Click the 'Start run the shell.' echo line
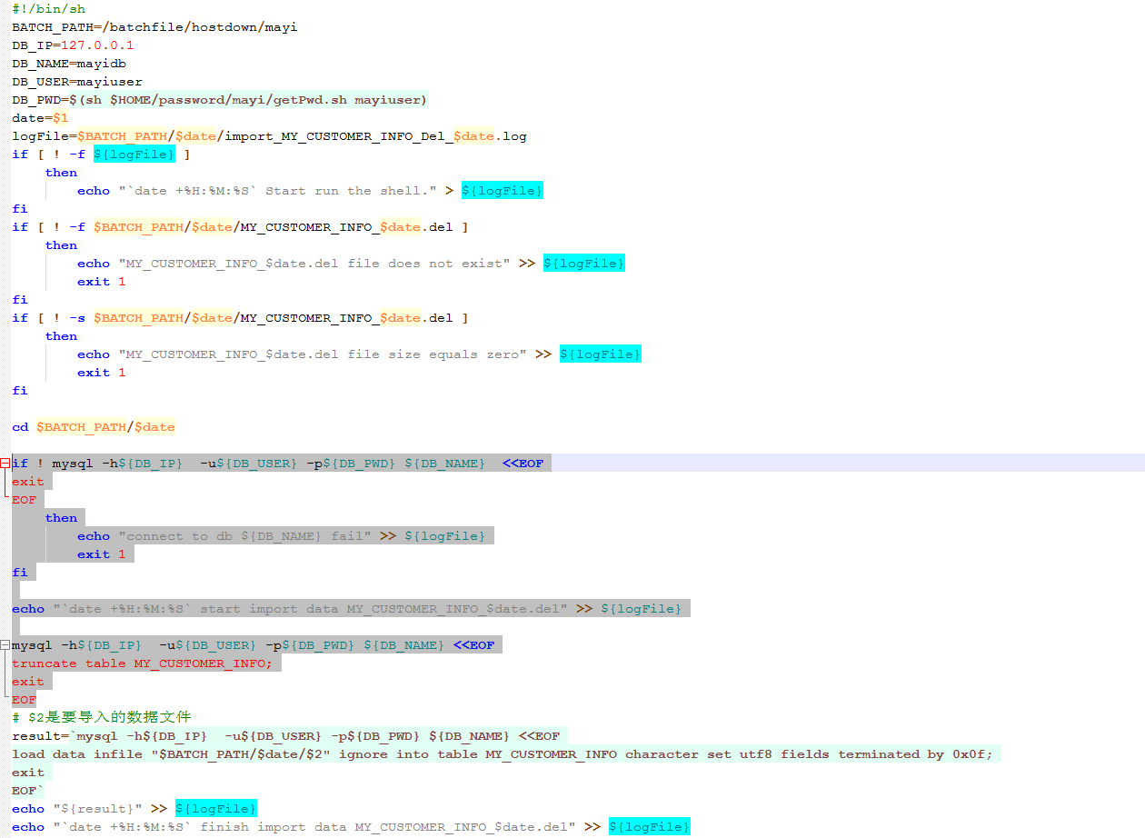1145x838 pixels. (310, 191)
